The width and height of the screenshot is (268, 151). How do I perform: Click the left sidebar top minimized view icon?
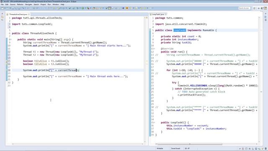click(2, 14)
